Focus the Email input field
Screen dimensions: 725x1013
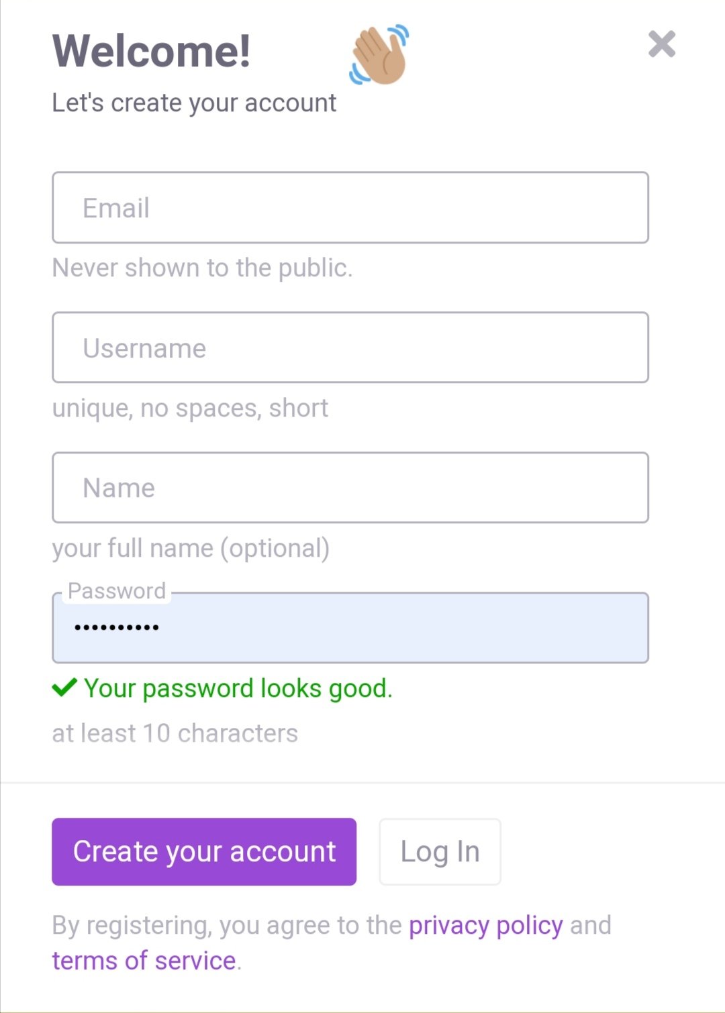[350, 207]
